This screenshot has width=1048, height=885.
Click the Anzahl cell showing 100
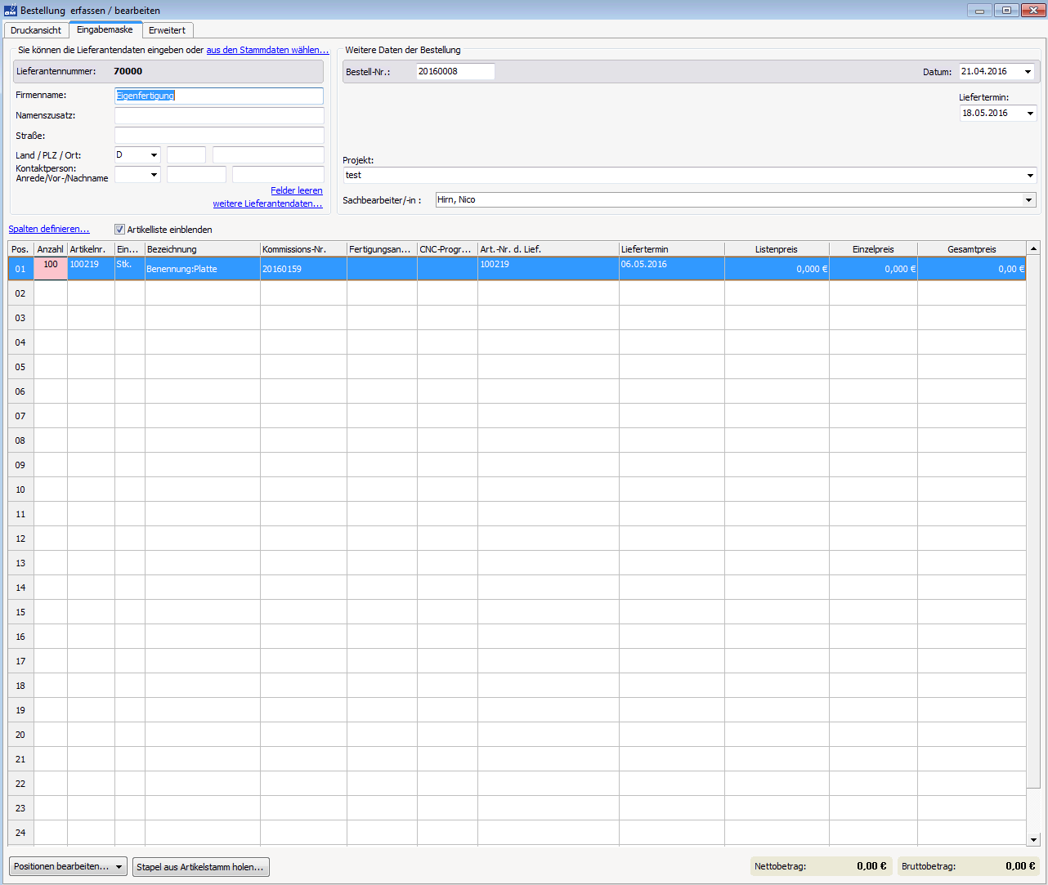coord(51,269)
